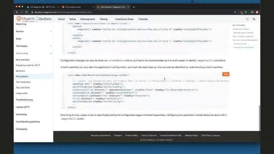The image size is (274, 154).
Task: Jump to Why is isolation important section
Action: coord(243,36)
